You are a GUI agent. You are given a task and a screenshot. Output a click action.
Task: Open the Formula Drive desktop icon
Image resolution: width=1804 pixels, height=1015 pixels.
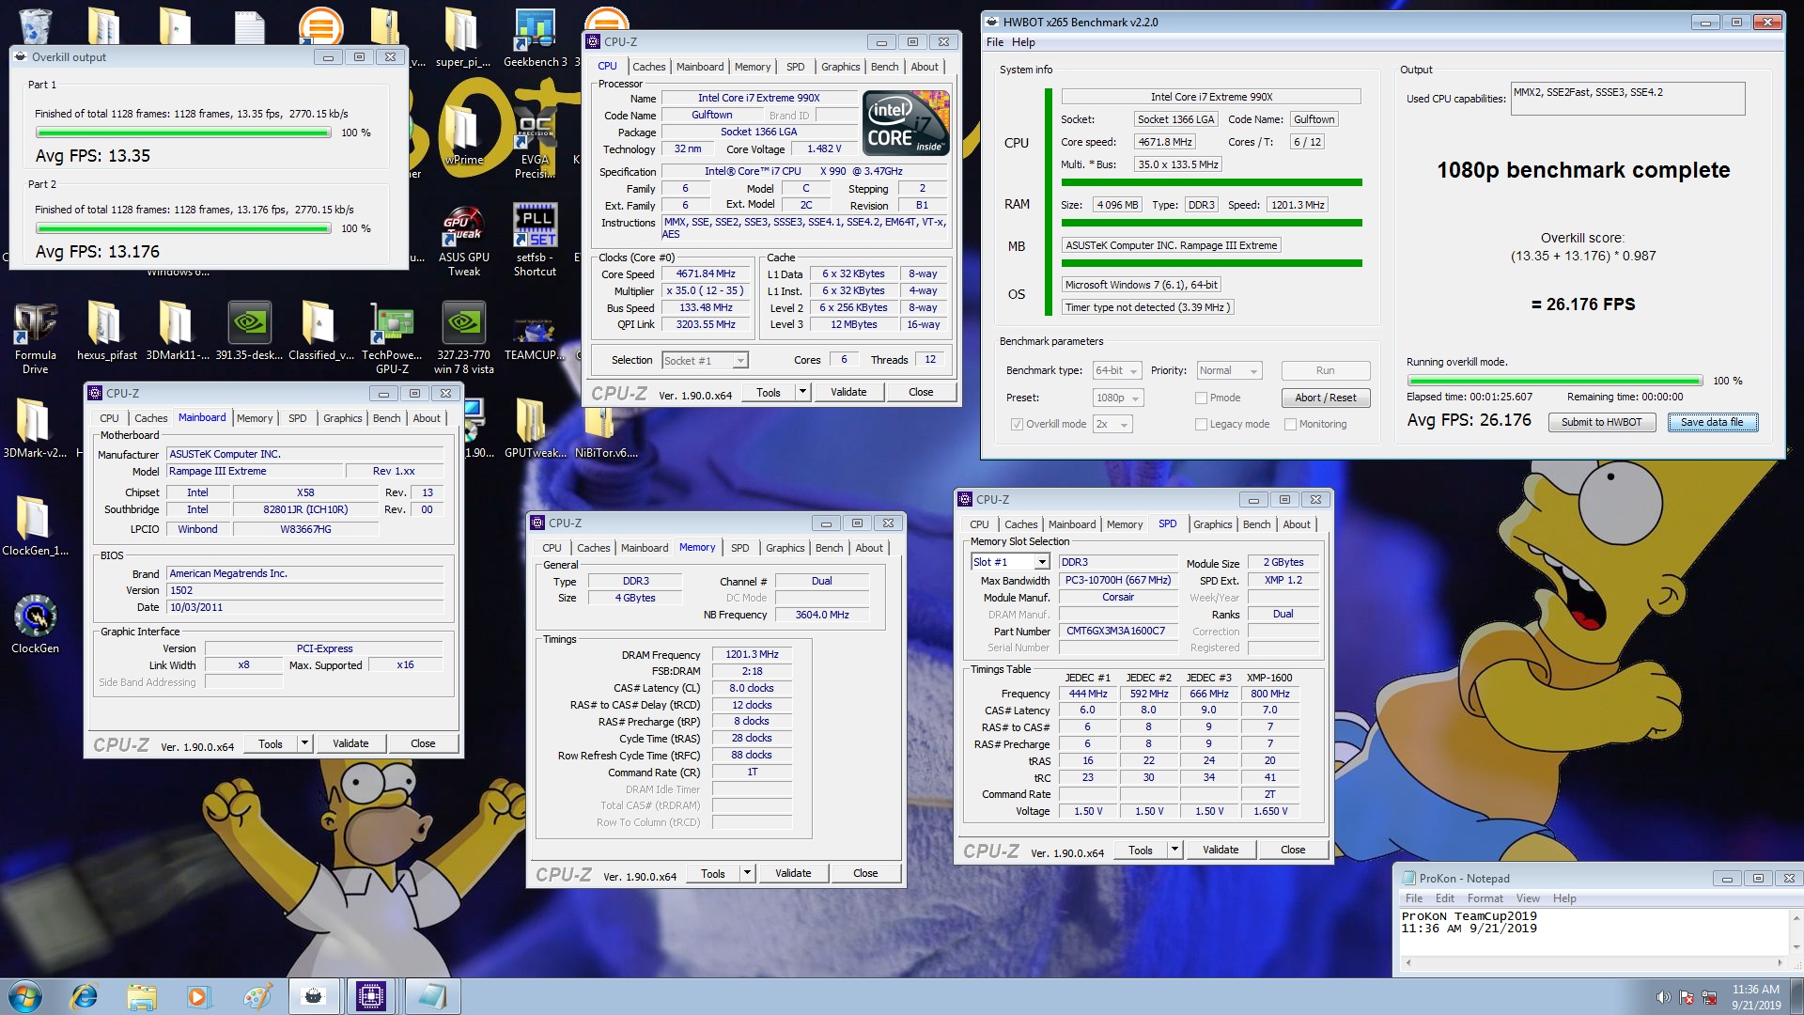(x=35, y=338)
